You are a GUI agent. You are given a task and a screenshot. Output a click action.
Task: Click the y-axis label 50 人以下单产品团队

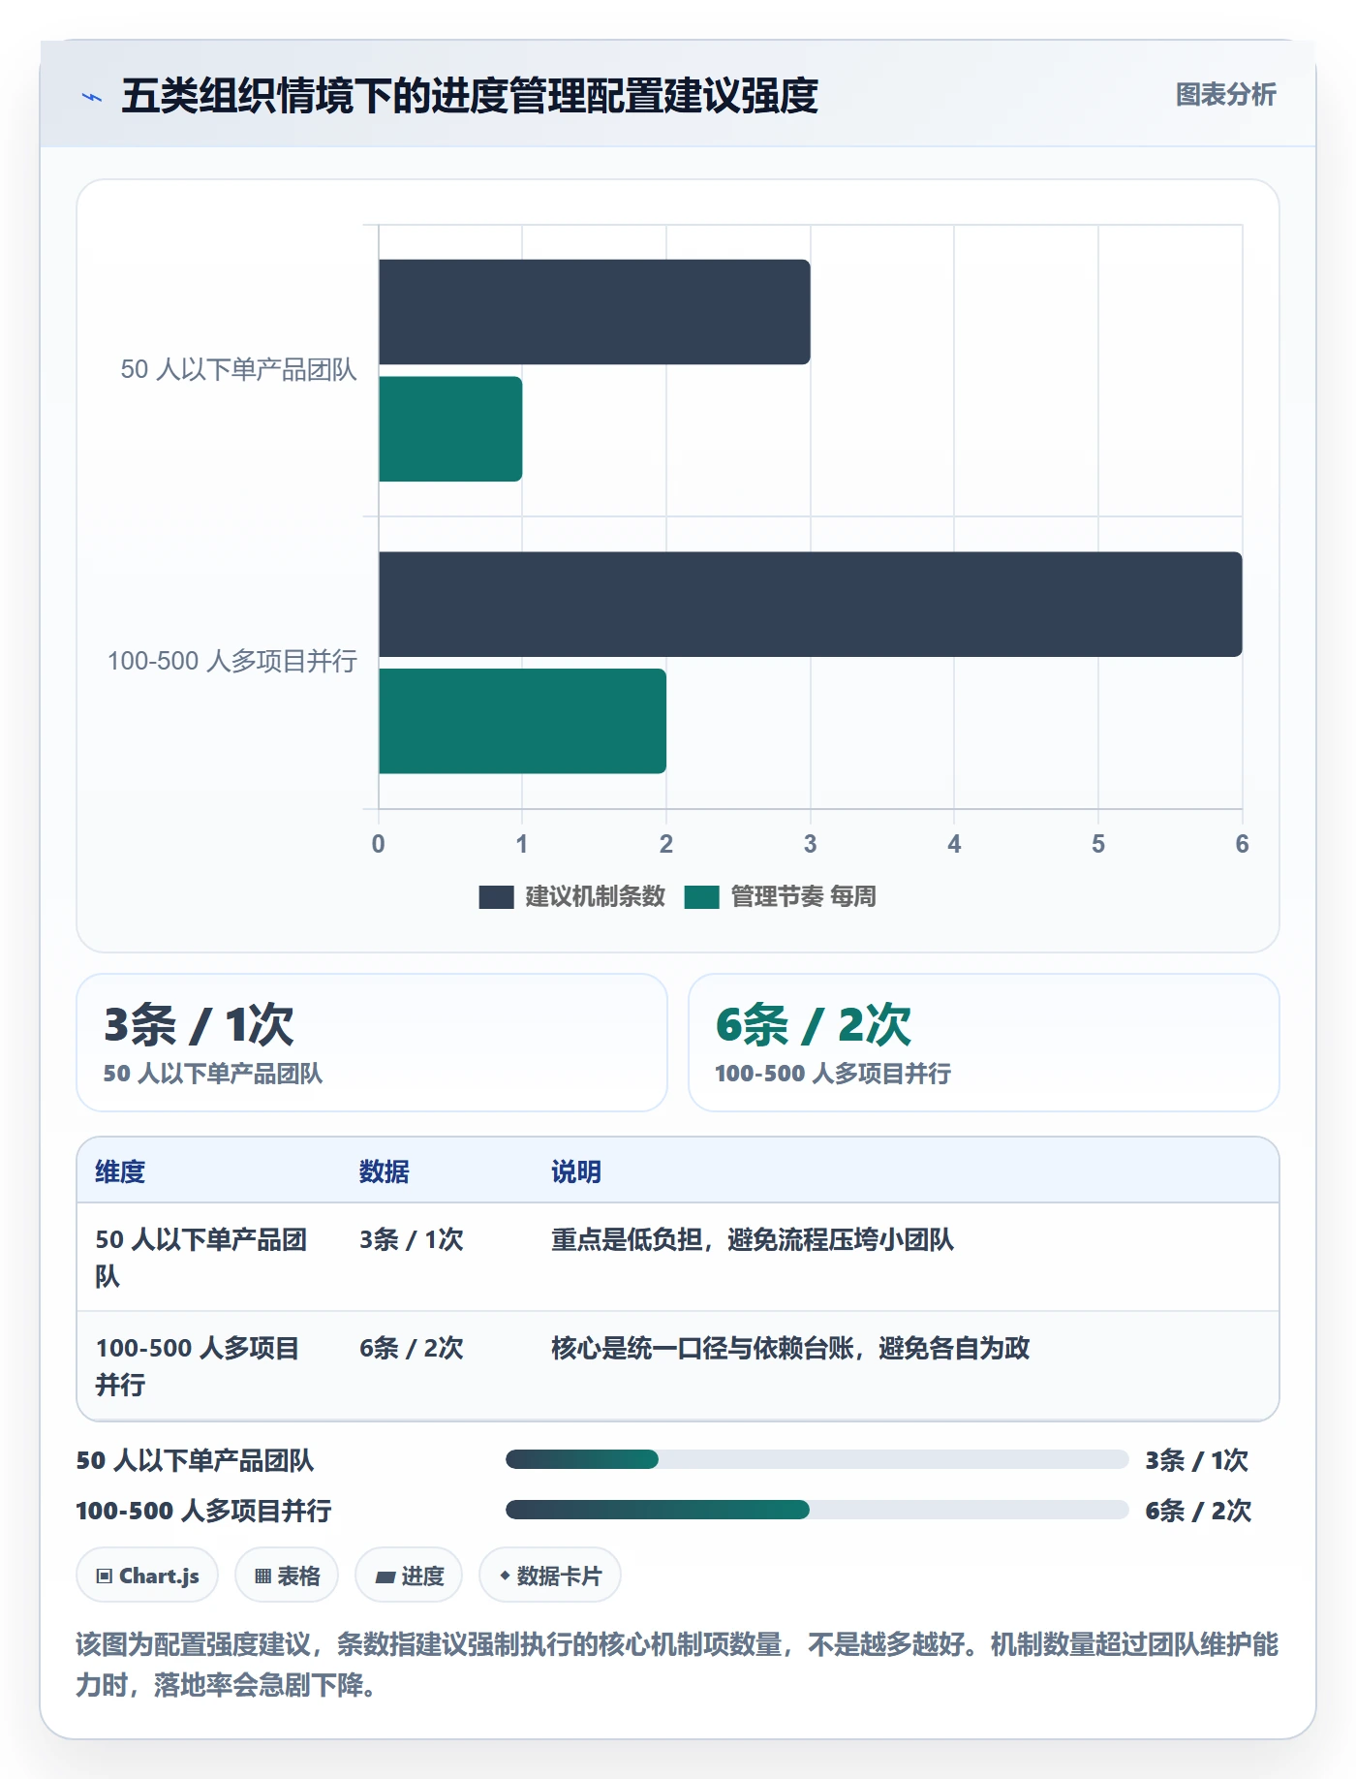tap(238, 370)
